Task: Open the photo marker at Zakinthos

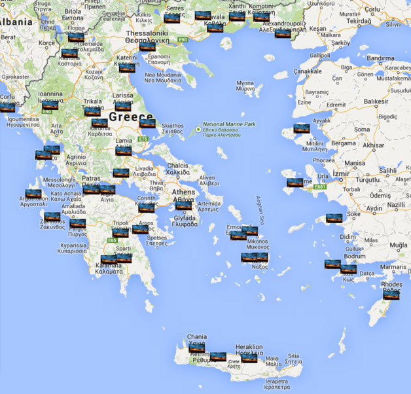Action: coord(52,217)
